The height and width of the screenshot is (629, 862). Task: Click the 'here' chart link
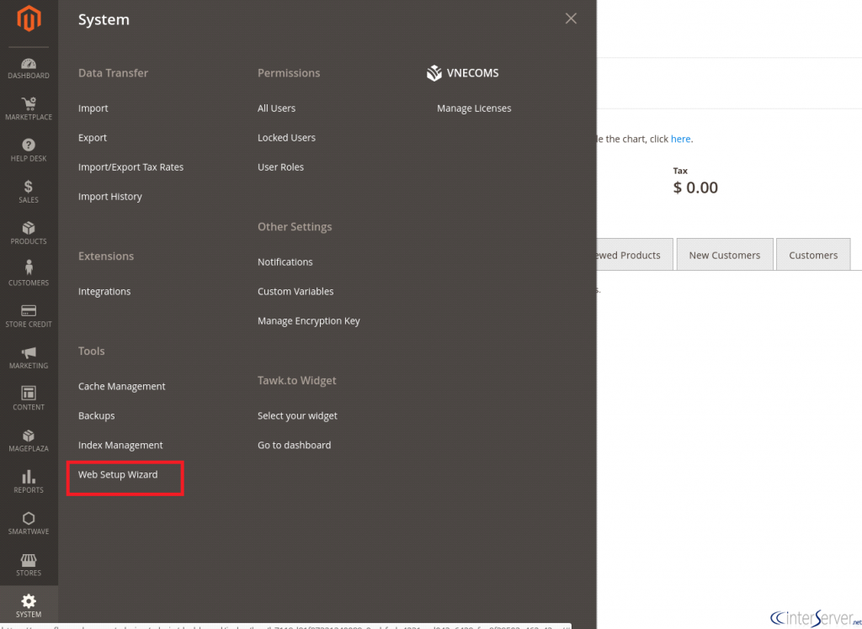[x=680, y=139]
